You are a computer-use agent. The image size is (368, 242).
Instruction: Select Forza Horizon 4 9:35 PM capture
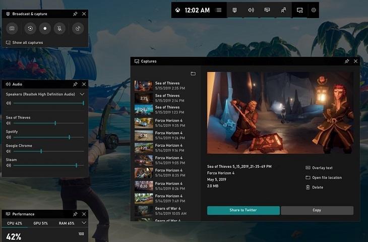[165, 123]
